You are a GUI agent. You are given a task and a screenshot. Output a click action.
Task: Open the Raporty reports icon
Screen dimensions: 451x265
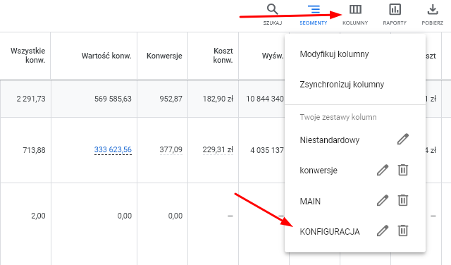(395, 14)
